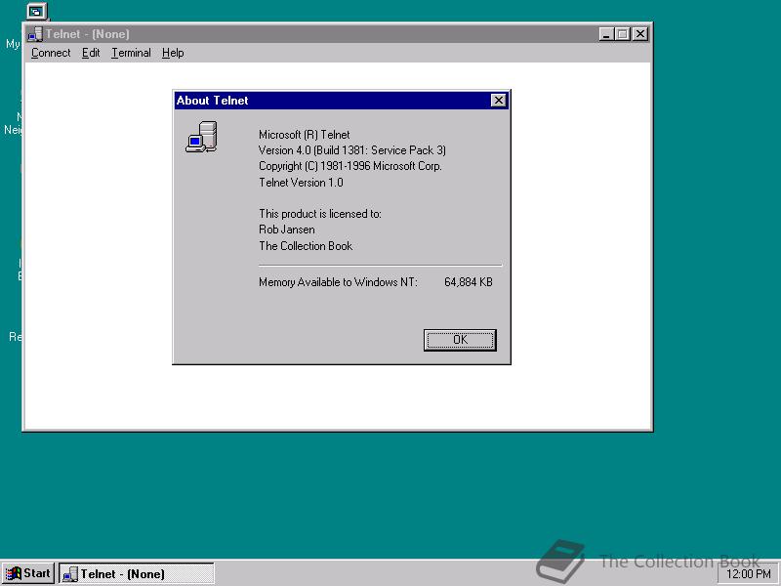
Task: Click the Start button
Action: point(28,573)
